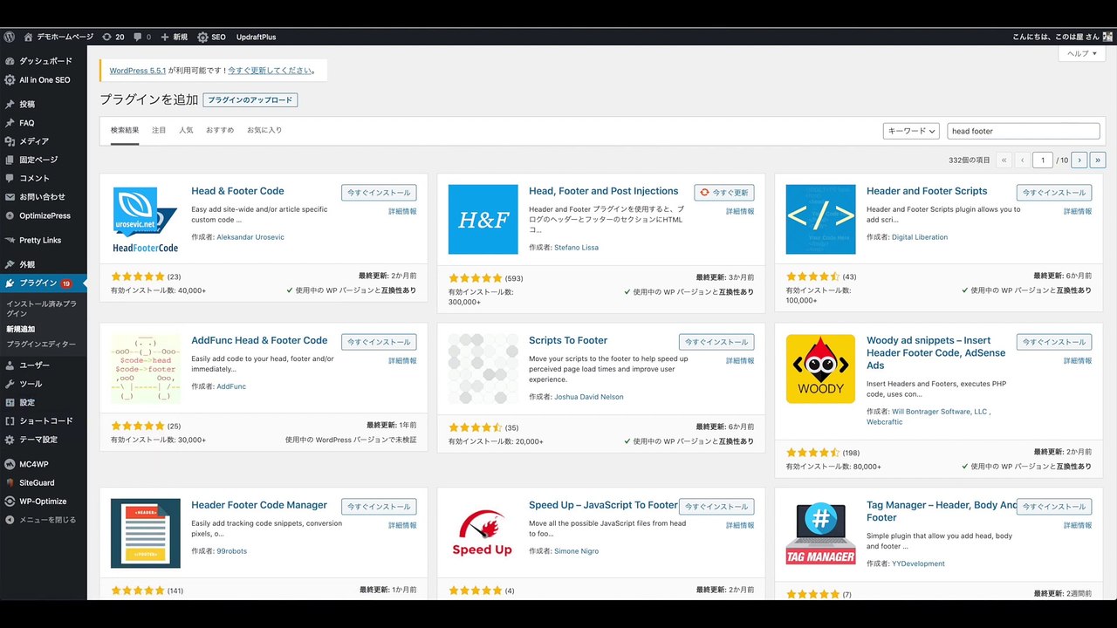Image resolution: width=1117 pixels, height=628 pixels.
Task: Click the 固定ページ icon in sidebar
Action: (10, 160)
